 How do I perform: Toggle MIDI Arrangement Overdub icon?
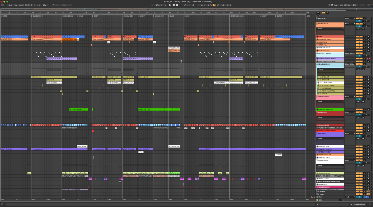click(182, 5)
